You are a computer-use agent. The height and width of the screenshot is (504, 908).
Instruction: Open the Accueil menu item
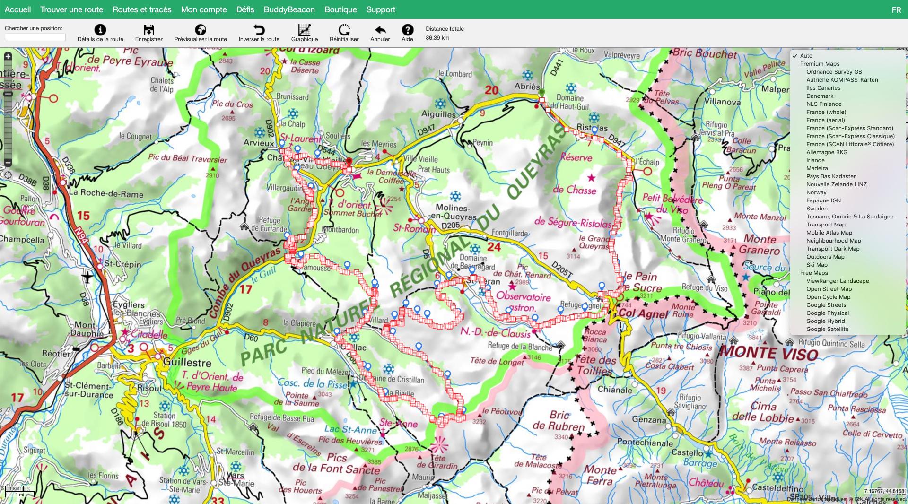(17, 9)
